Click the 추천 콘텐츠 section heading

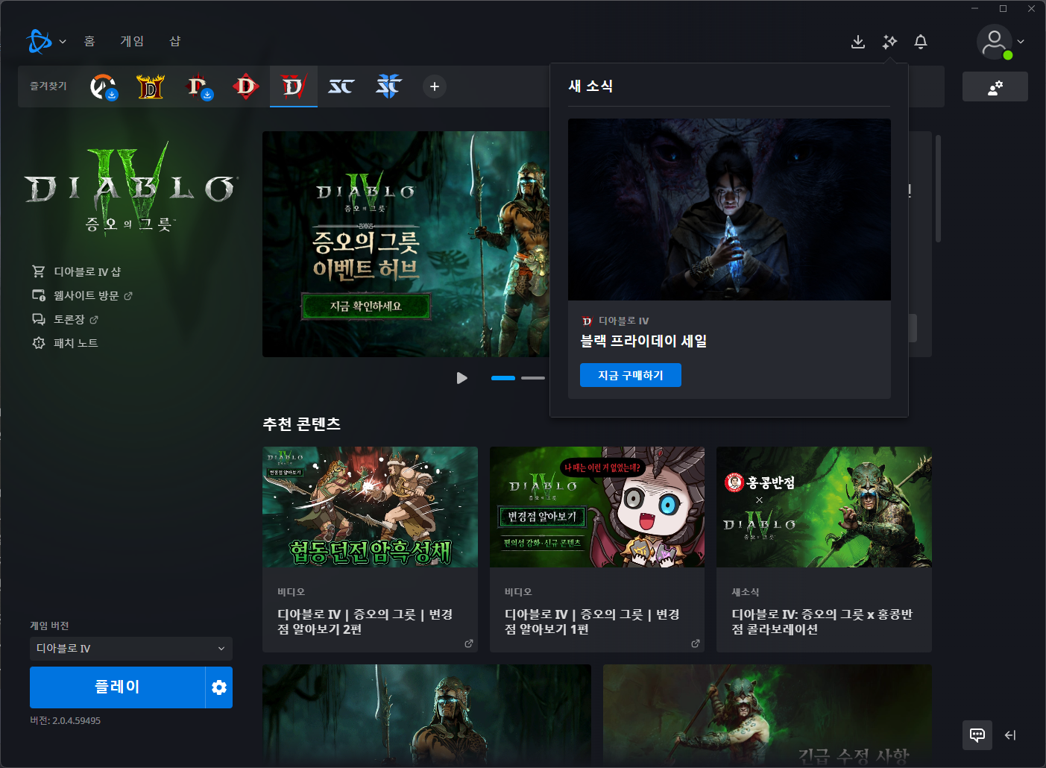pyautogui.click(x=302, y=424)
